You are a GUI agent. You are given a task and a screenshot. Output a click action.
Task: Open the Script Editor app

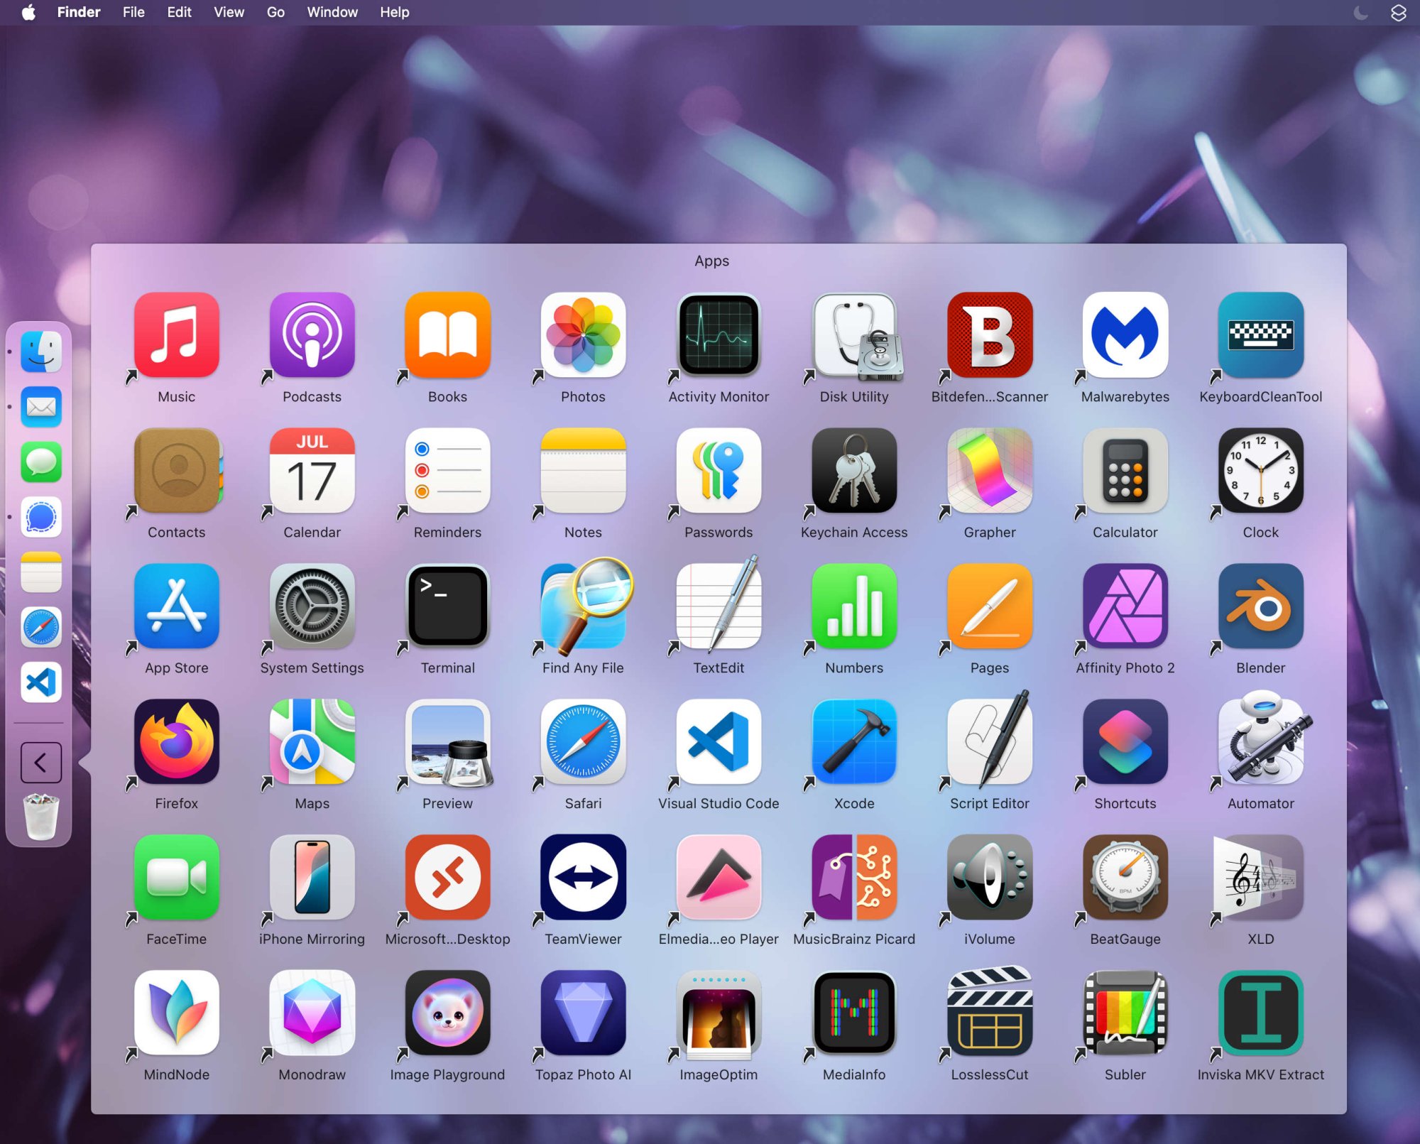pyautogui.click(x=990, y=742)
